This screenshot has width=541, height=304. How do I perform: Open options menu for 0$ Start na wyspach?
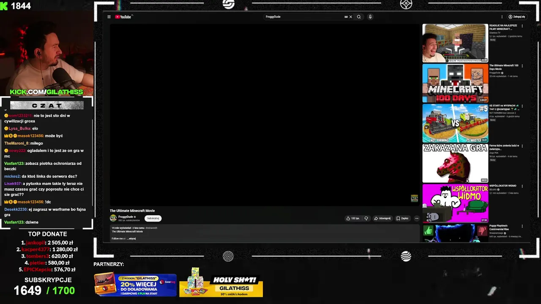coord(522,106)
